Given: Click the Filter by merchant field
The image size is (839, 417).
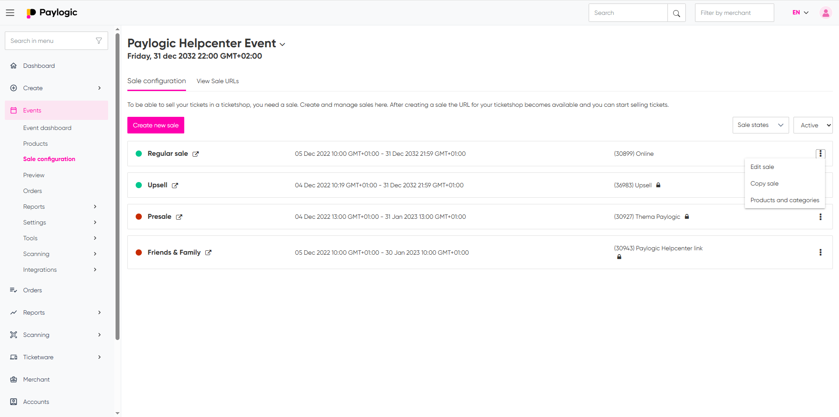Looking at the screenshot, I should [734, 13].
